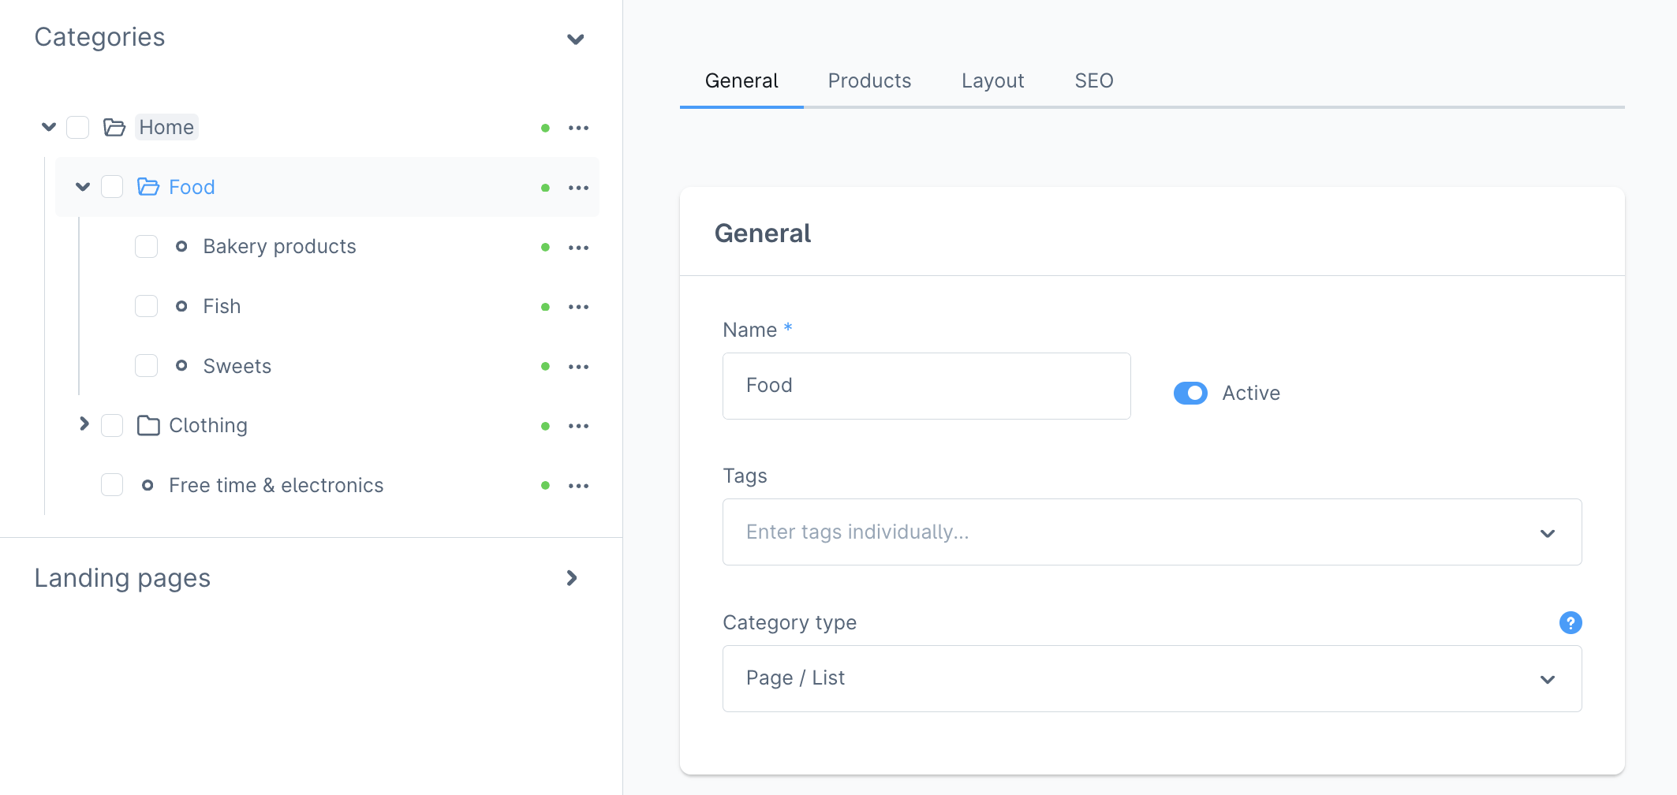The image size is (1677, 795).
Task: Tick the Free time & electronics checkbox
Action: point(112,485)
